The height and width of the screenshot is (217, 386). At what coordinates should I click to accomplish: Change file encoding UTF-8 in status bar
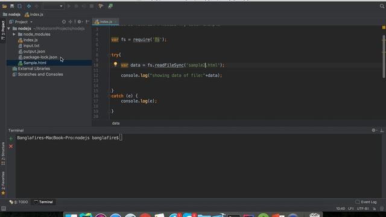coord(363,209)
